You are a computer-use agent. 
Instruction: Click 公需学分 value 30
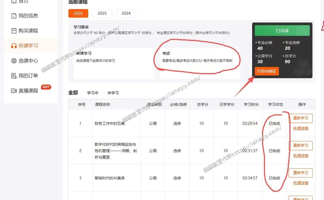point(260,62)
